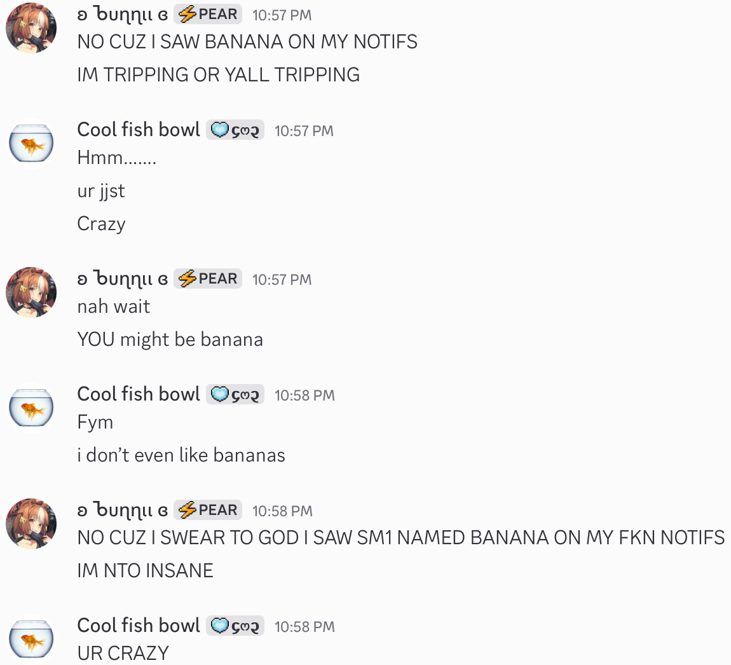731x665 pixels.
Task: Select PEAR tag above "NO CUZ I SWEAR TO GOD"
Action: click(x=208, y=510)
